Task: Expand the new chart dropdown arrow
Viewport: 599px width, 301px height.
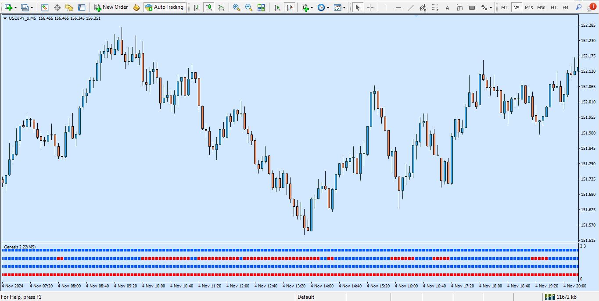Action: (x=16, y=7)
